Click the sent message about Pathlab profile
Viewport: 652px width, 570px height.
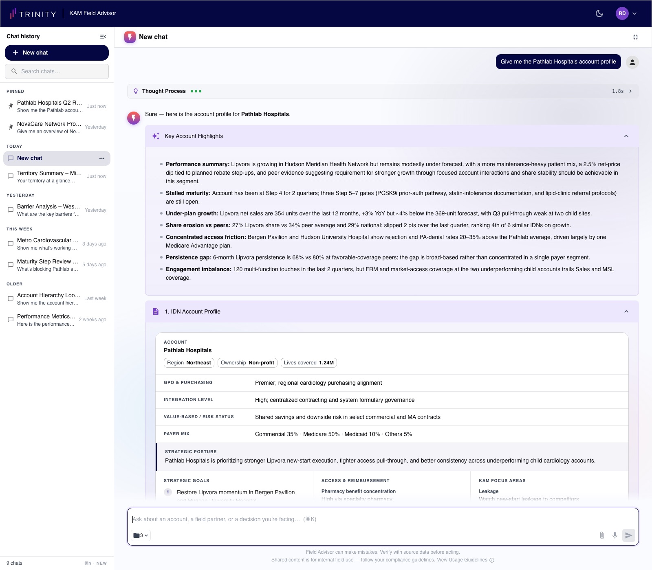pos(558,62)
